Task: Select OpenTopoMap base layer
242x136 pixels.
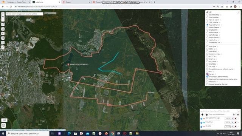Action: click(207, 17)
